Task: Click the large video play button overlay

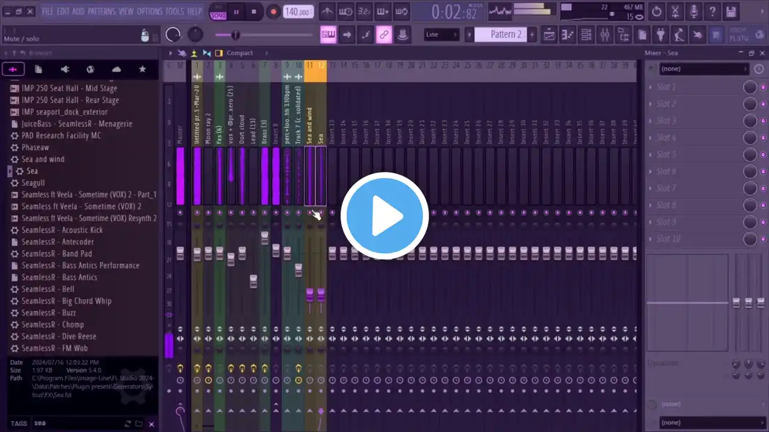Action: tap(384, 216)
